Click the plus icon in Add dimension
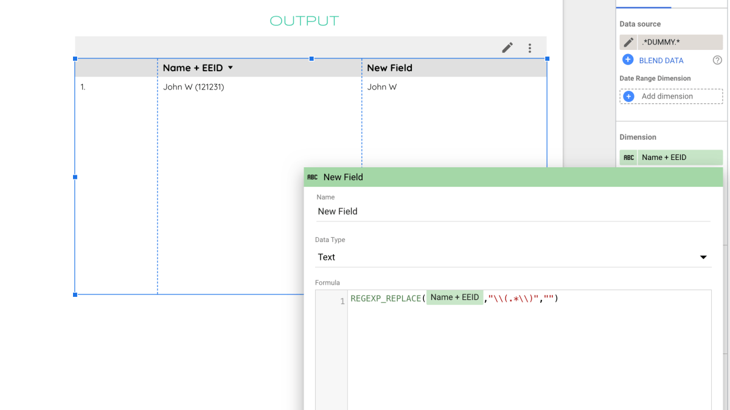 coord(629,96)
